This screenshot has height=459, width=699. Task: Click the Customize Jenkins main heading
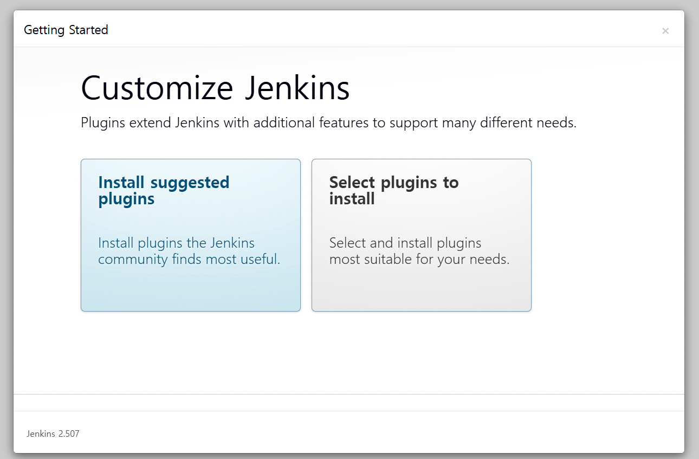(215, 88)
